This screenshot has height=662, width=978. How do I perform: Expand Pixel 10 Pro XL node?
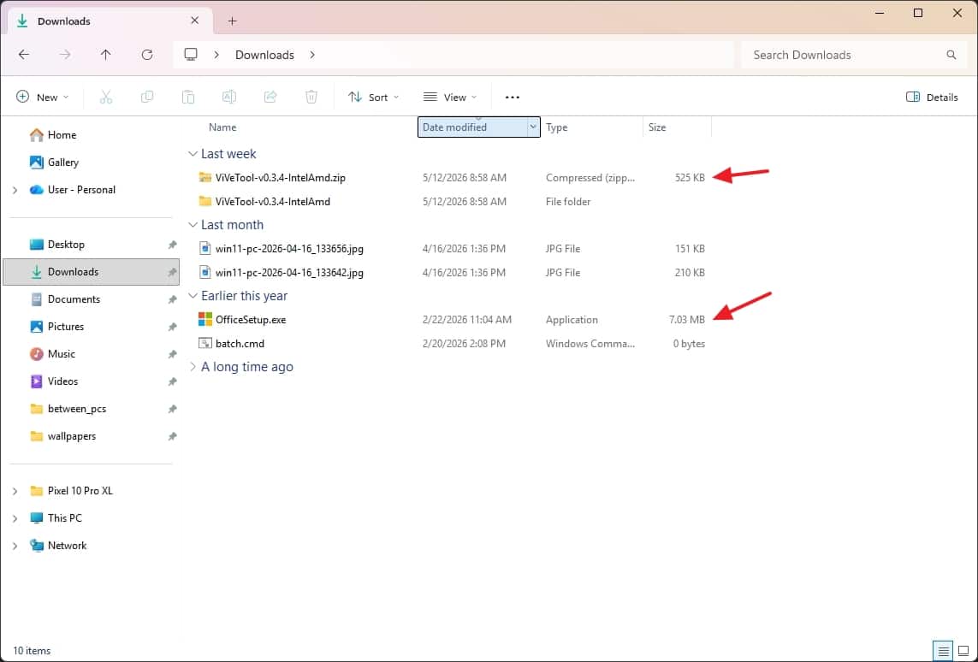pos(15,491)
